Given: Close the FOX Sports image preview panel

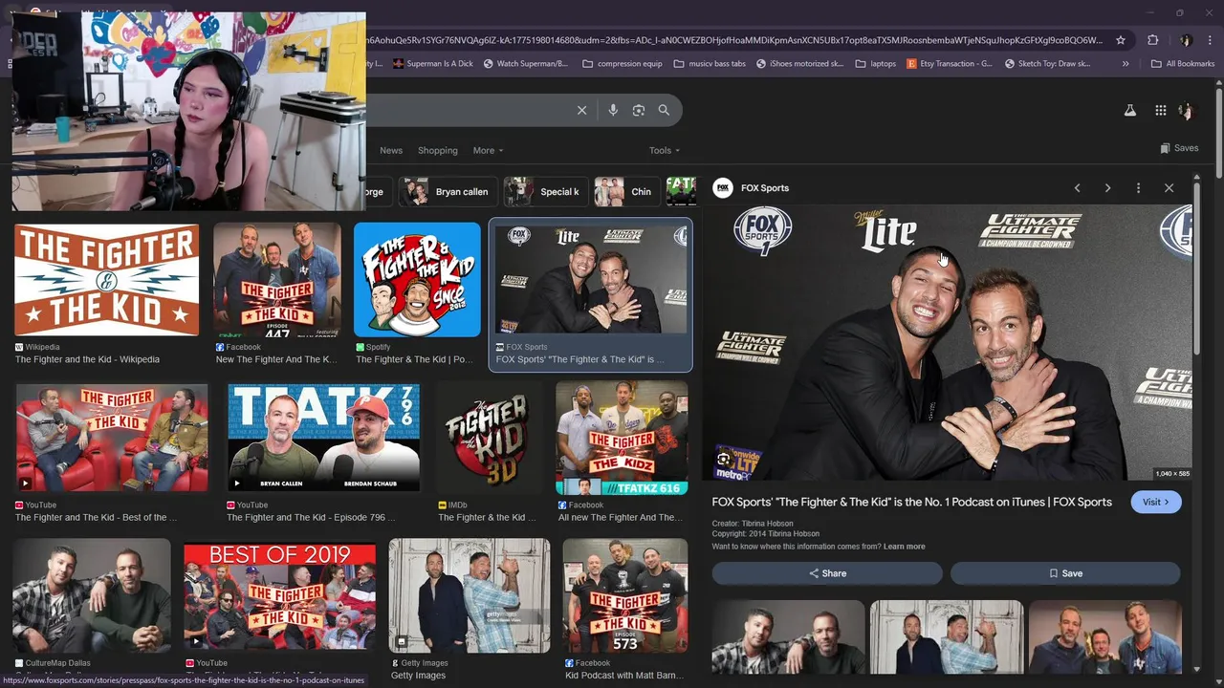Looking at the screenshot, I should (x=1169, y=188).
